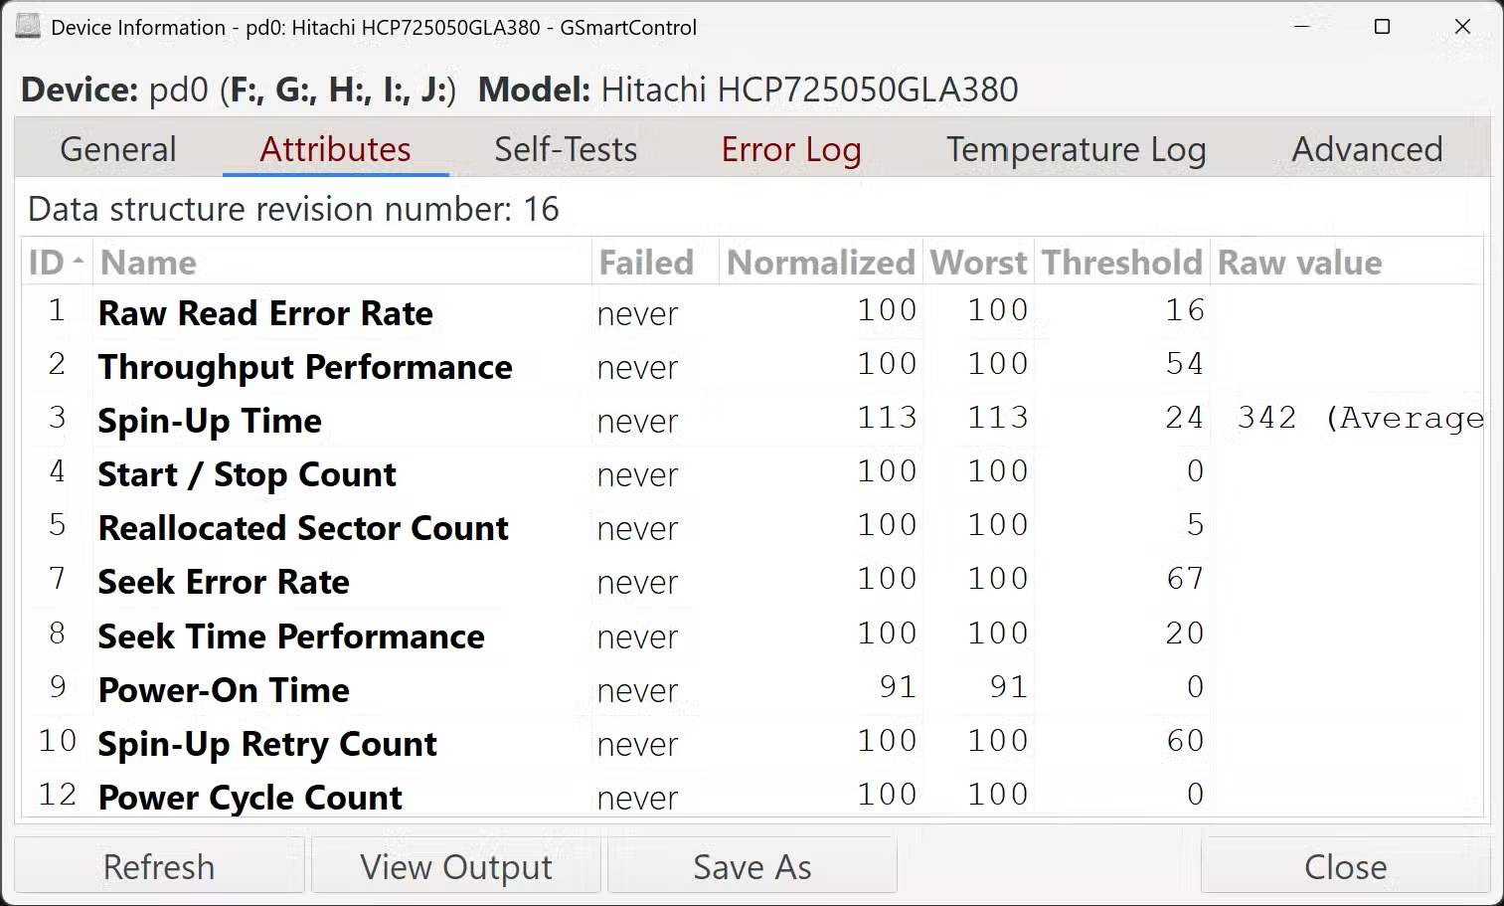
Task: Select the Spin-Up Time attribute row
Action: (210, 421)
